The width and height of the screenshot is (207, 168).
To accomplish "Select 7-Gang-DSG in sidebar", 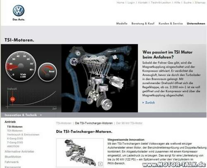I will click(x=15, y=142).
